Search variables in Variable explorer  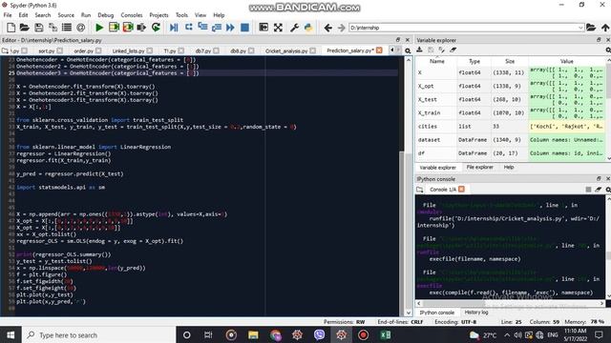[608, 50]
